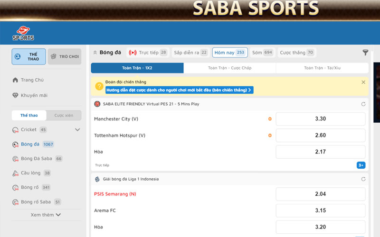Image resolution: width=380 pixels, height=237 pixels.
Task: Click the live broadcast icon in Trực tiếp
Action: pos(133,53)
